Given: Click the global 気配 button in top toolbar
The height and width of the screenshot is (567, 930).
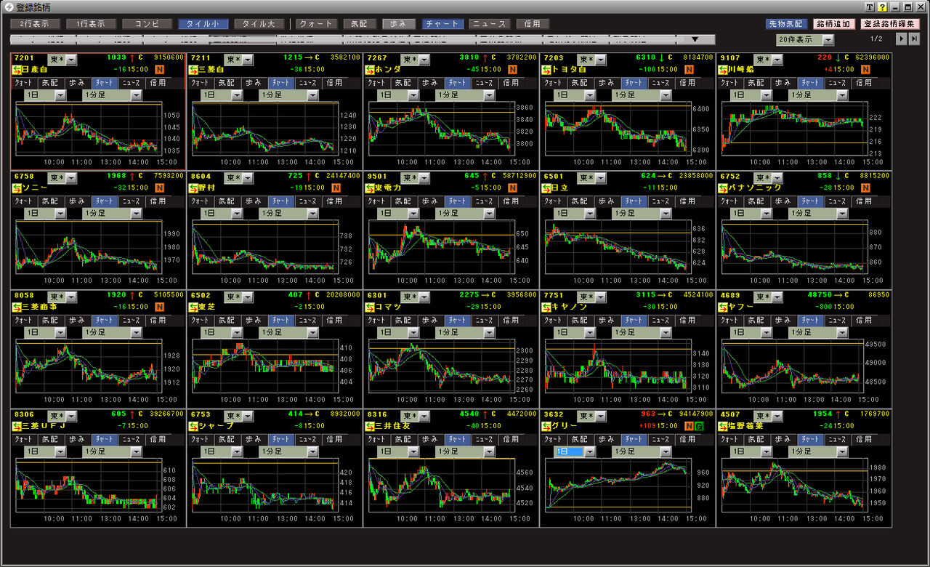Looking at the screenshot, I should coord(360,24).
